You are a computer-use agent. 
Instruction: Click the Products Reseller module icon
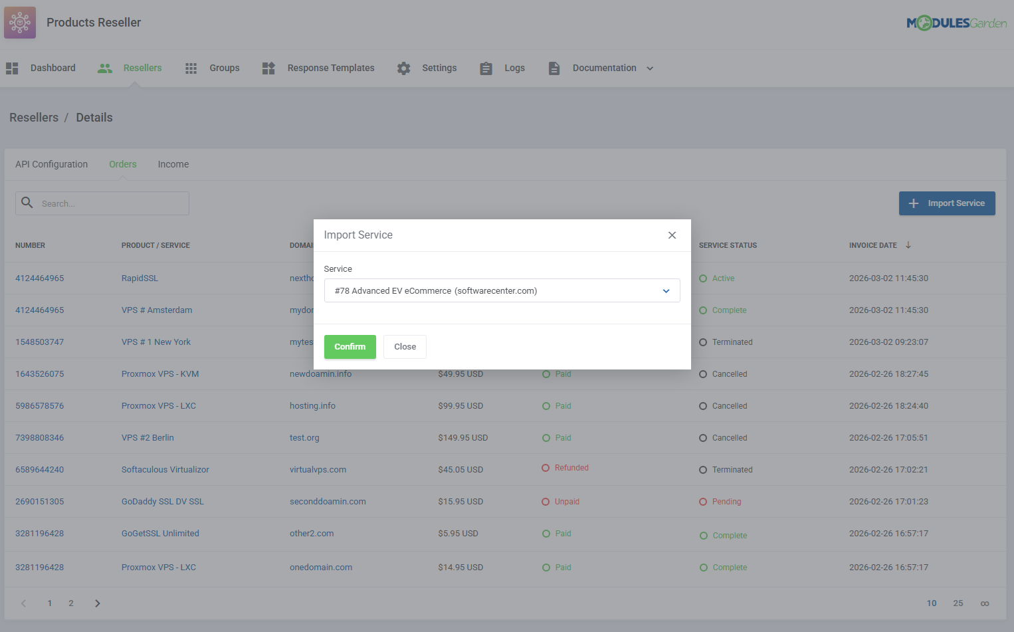(x=19, y=22)
